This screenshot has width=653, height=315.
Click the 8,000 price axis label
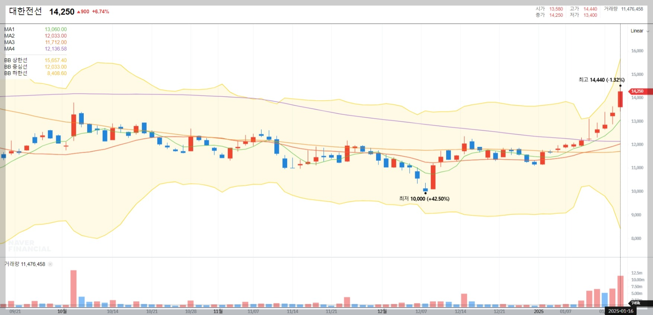[636, 238]
